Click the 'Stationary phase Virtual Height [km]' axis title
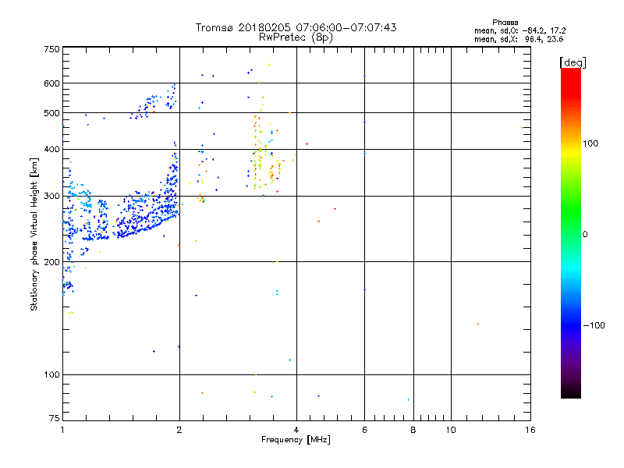The width and height of the screenshot is (624, 468). coord(34,234)
